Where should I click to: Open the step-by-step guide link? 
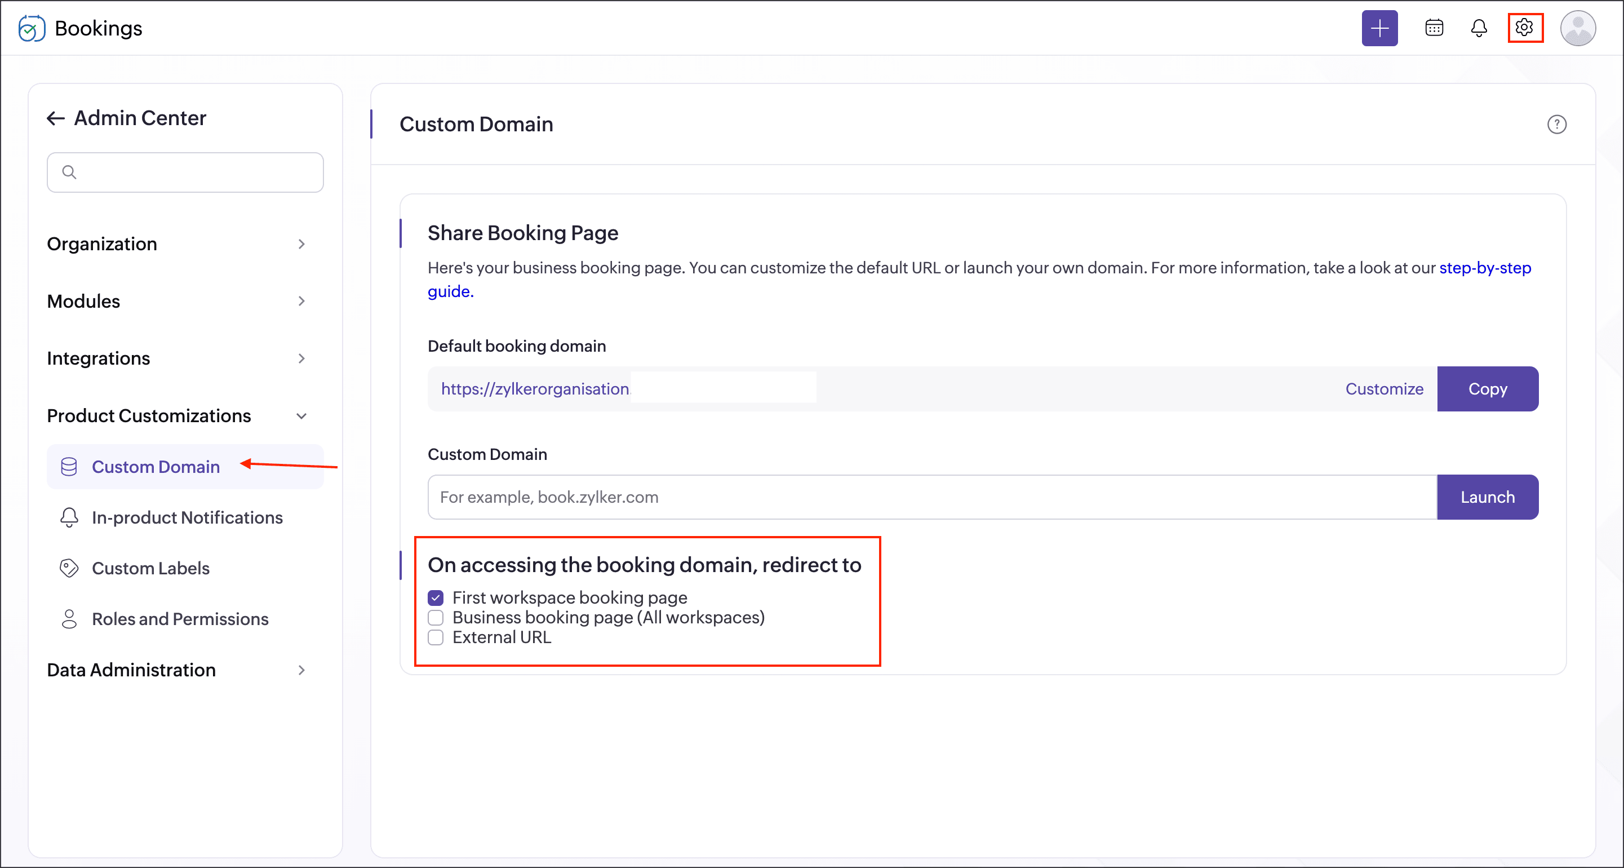click(x=1485, y=268)
